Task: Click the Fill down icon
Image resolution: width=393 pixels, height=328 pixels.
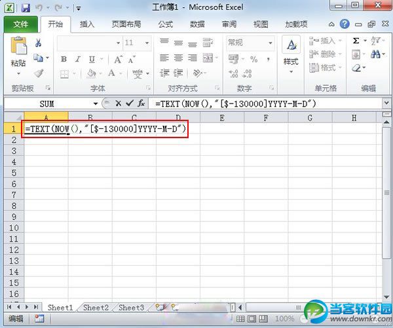Action: pos(356,54)
